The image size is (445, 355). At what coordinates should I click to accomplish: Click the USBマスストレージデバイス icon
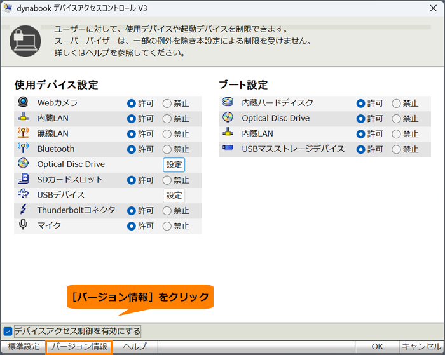tap(228, 147)
